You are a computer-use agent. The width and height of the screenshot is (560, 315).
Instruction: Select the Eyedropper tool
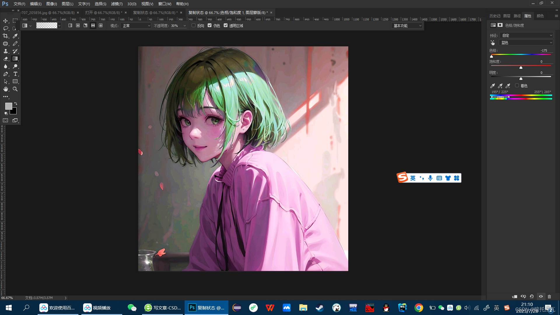pyautogui.click(x=15, y=36)
